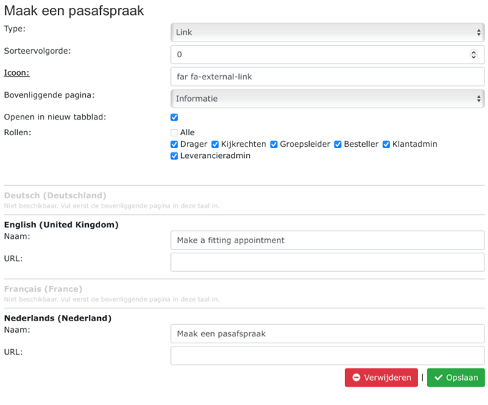Viewport: 488px width, 405px height.
Task: Uncheck the Drager role checkbox
Action: point(175,145)
